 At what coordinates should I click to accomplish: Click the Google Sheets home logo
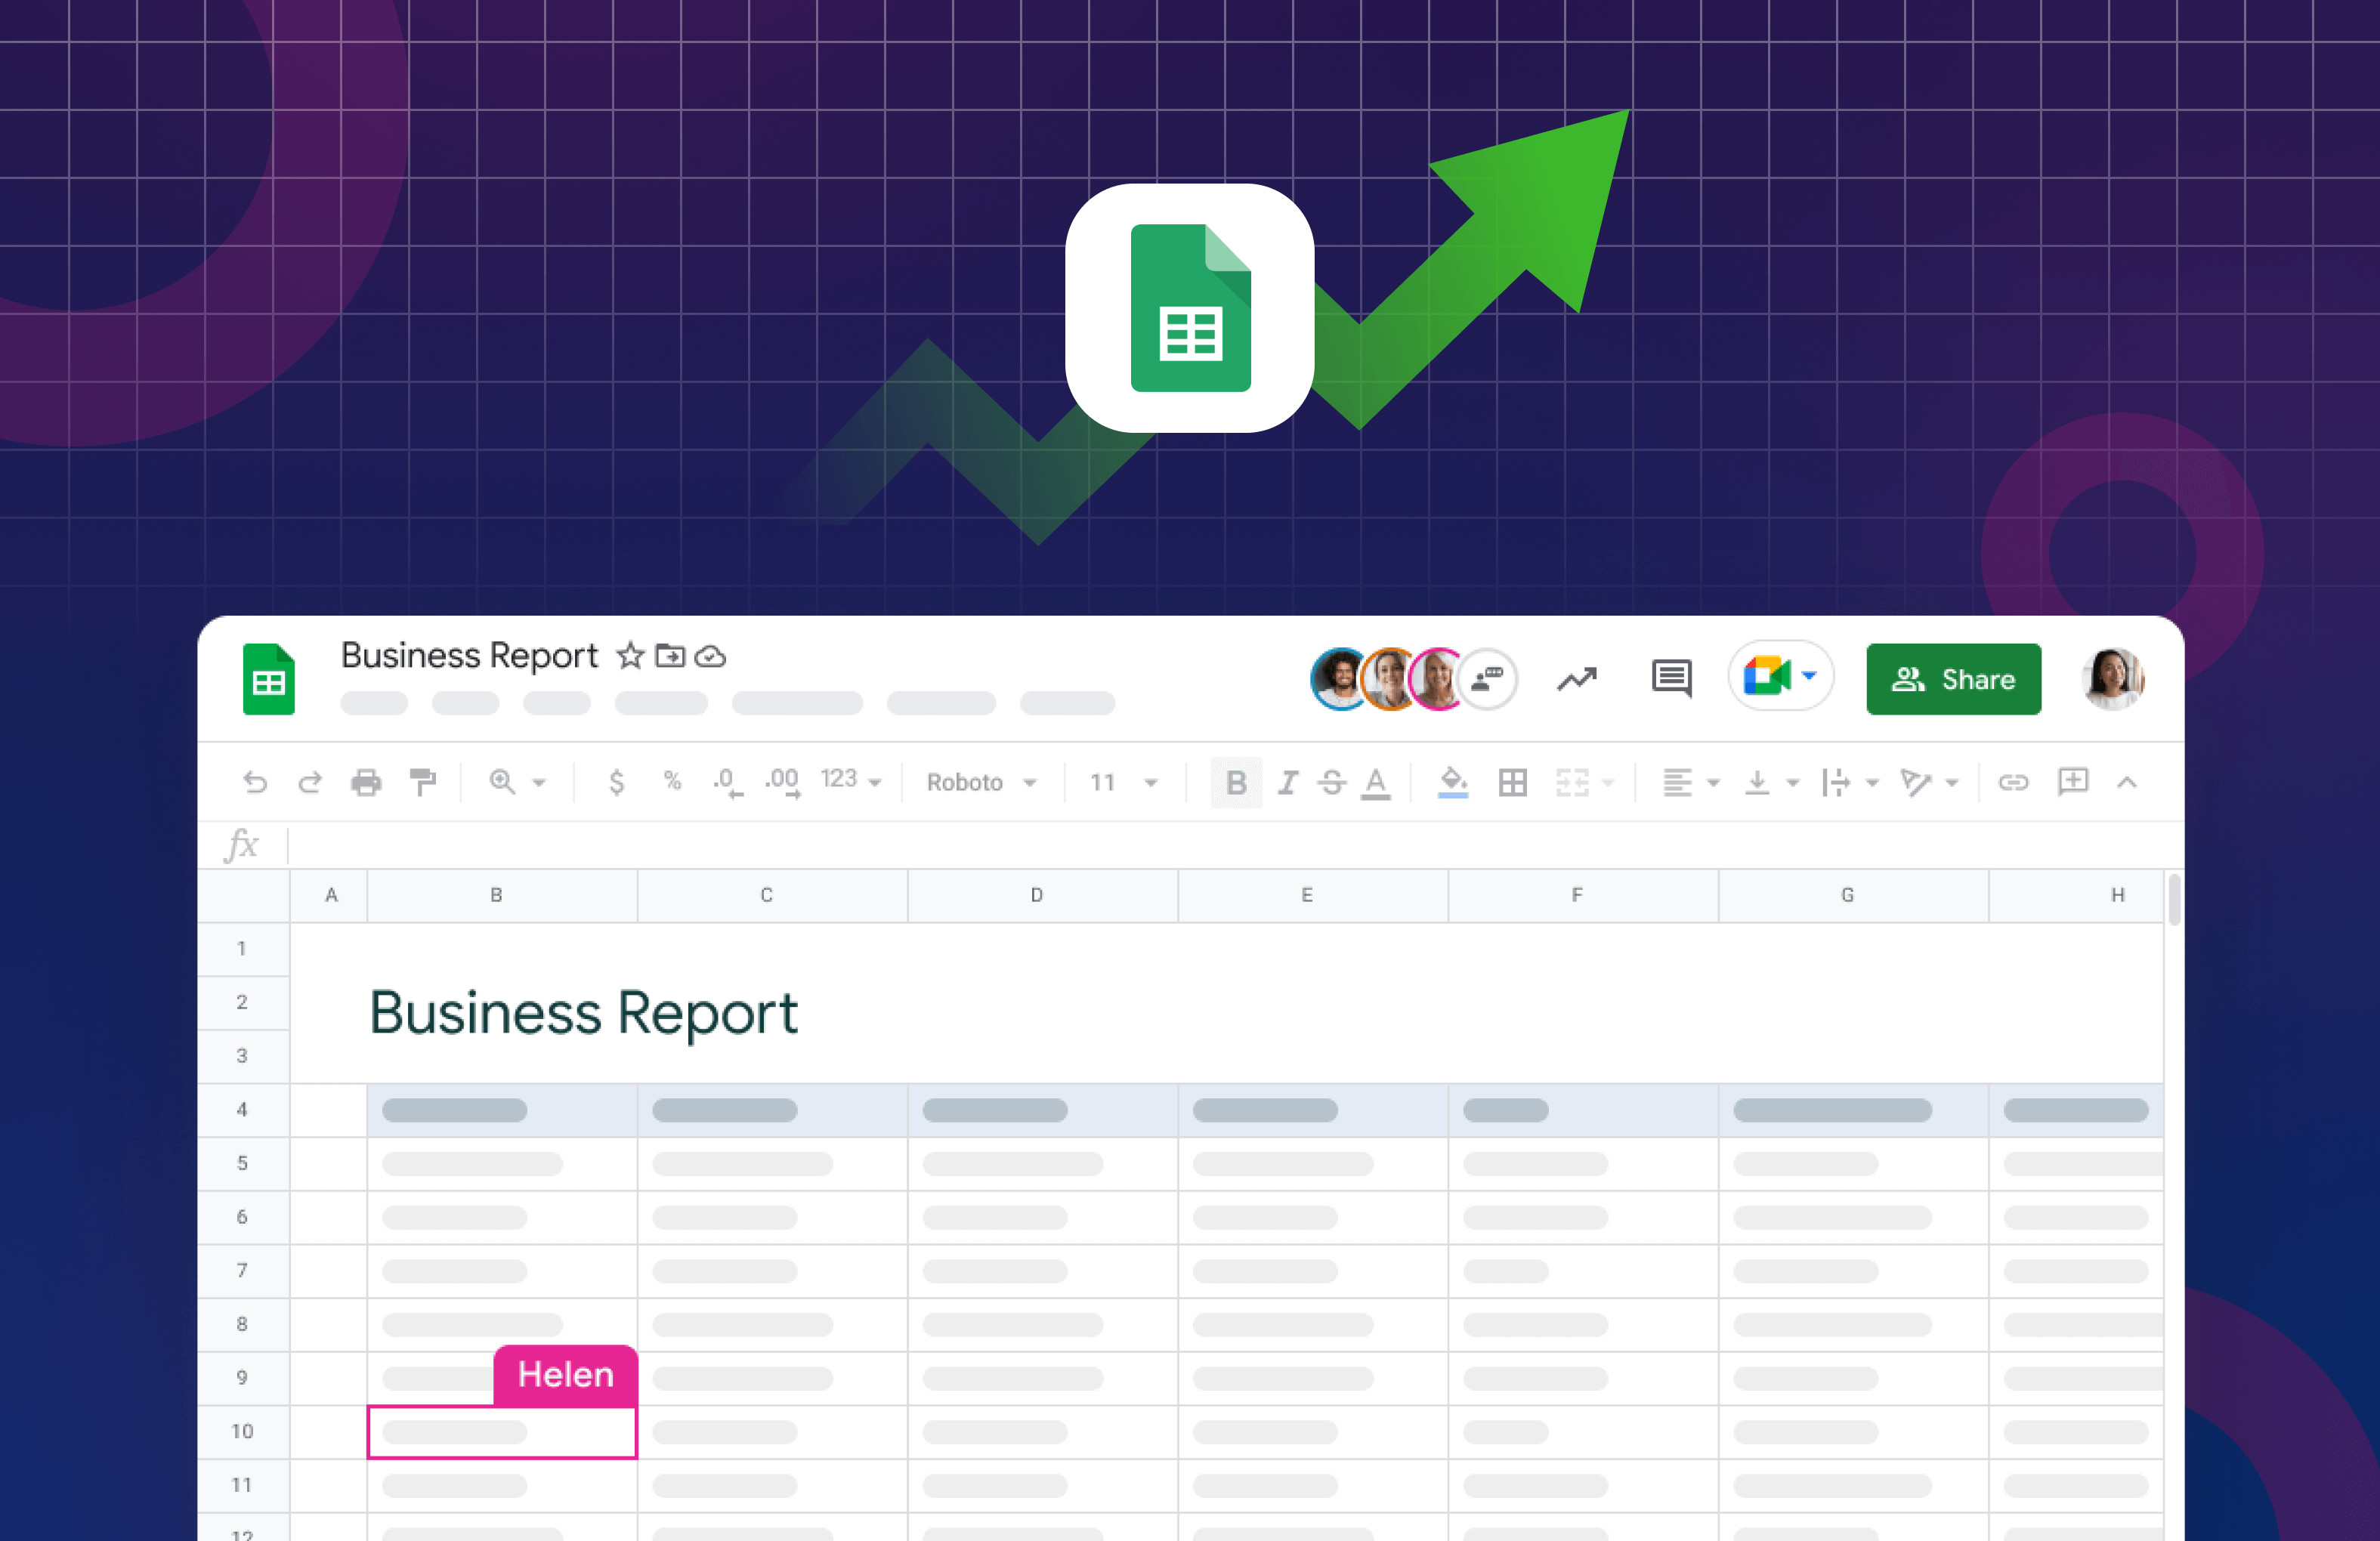[269, 679]
